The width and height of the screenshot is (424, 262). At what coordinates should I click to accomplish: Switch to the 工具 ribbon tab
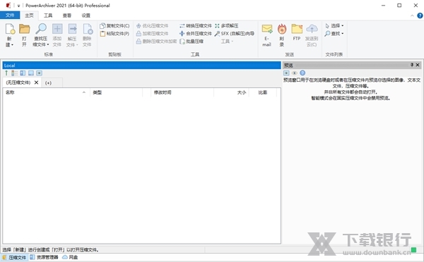[x=48, y=15]
